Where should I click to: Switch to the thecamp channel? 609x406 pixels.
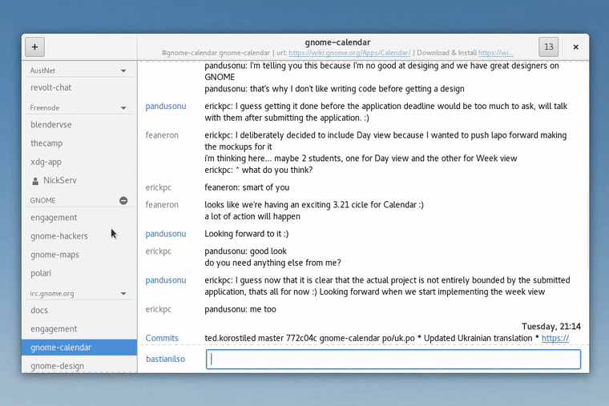click(79, 143)
